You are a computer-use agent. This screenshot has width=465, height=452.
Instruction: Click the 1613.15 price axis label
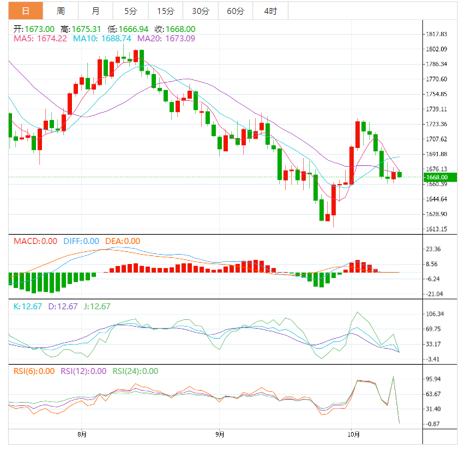point(436,229)
